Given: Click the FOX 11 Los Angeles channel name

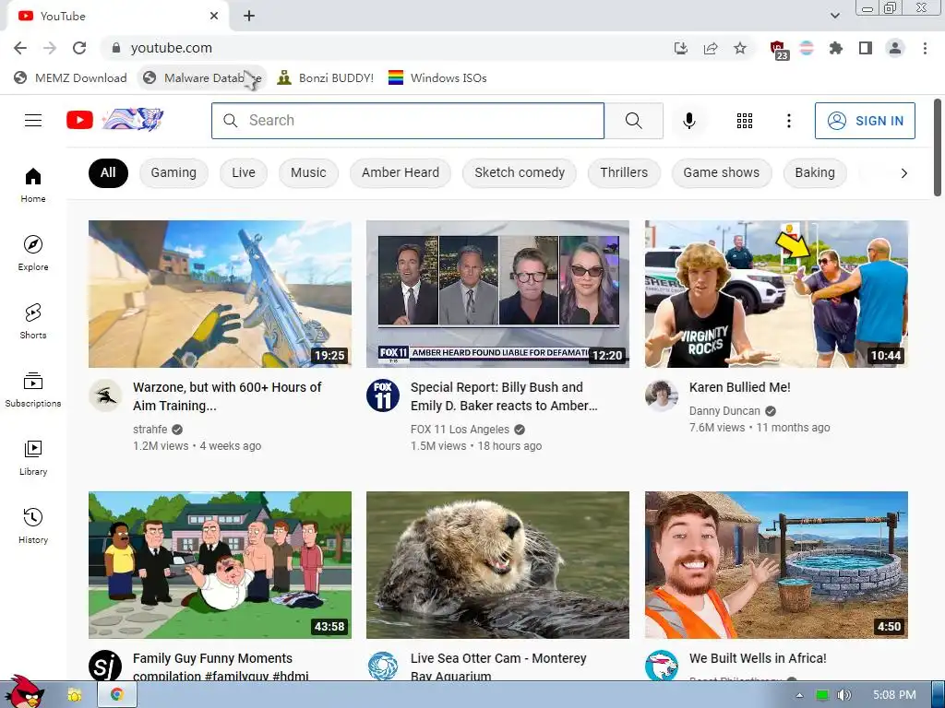Looking at the screenshot, I should (460, 430).
